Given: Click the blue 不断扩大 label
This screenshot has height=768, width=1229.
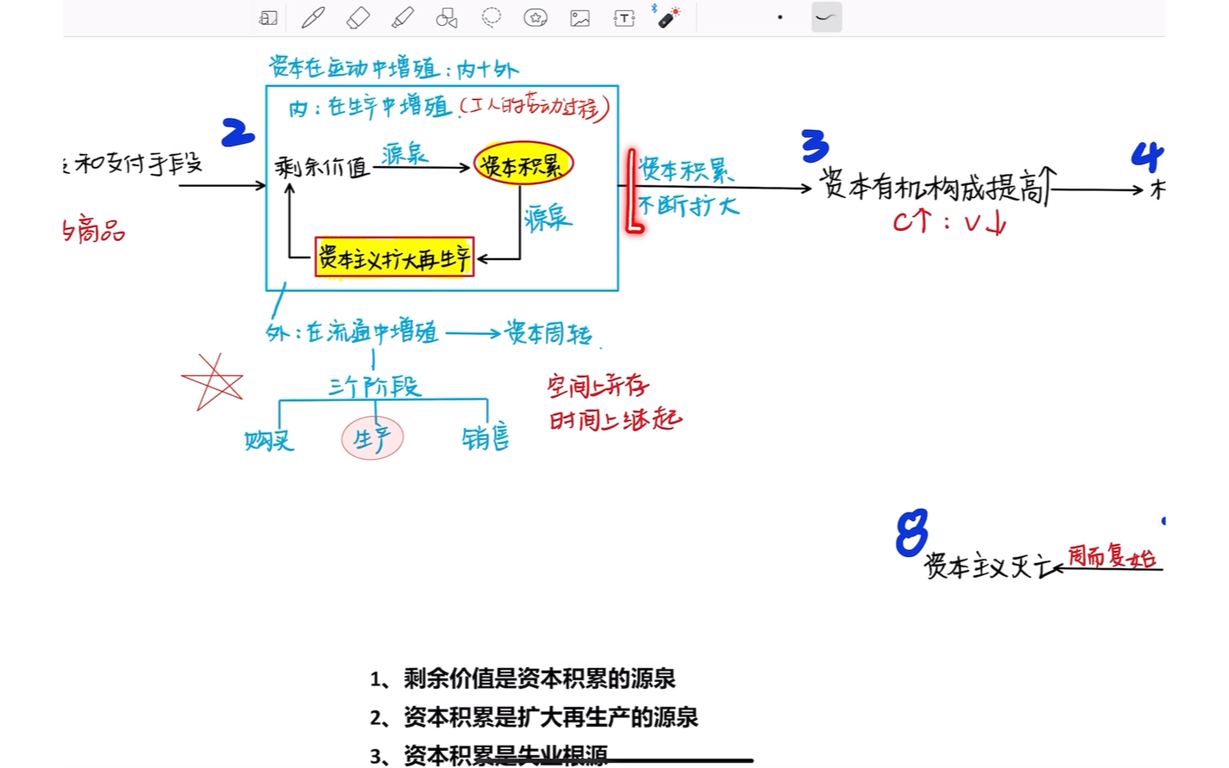Looking at the screenshot, I should [x=688, y=206].
